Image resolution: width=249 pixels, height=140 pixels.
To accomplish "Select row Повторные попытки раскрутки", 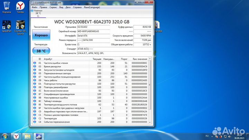I will click(90, 84).
